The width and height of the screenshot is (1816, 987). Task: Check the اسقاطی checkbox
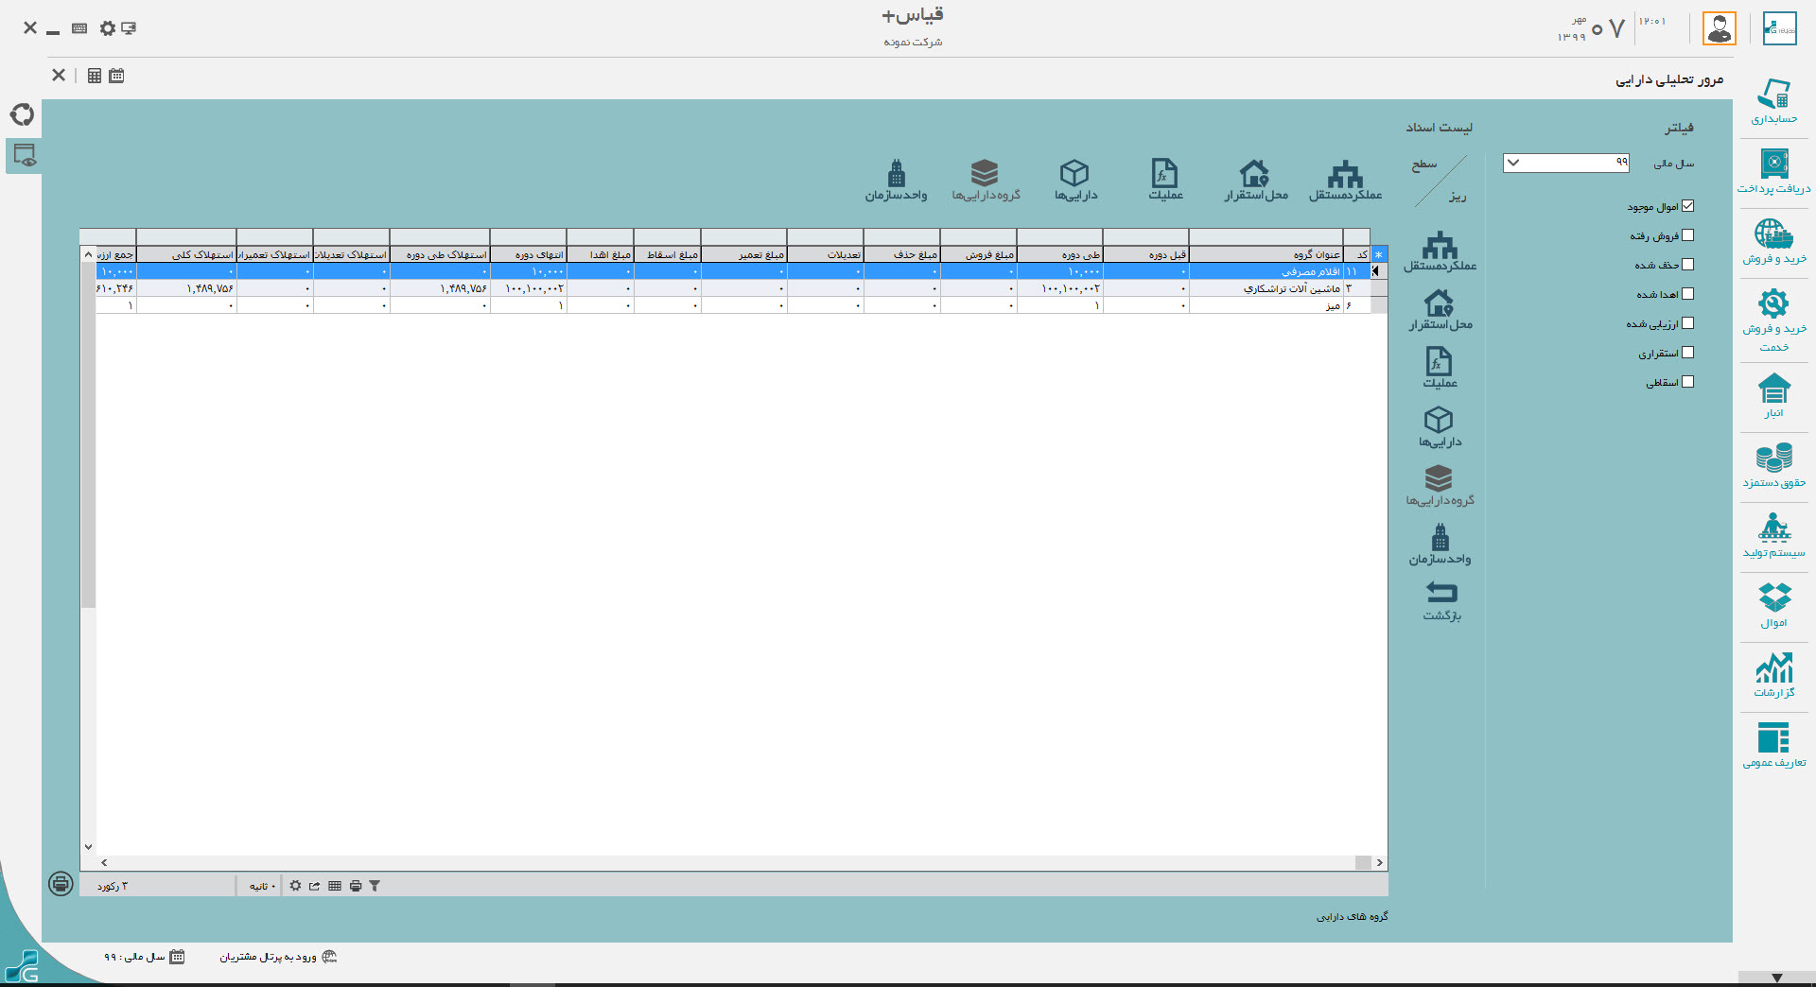click(1688, 382)
